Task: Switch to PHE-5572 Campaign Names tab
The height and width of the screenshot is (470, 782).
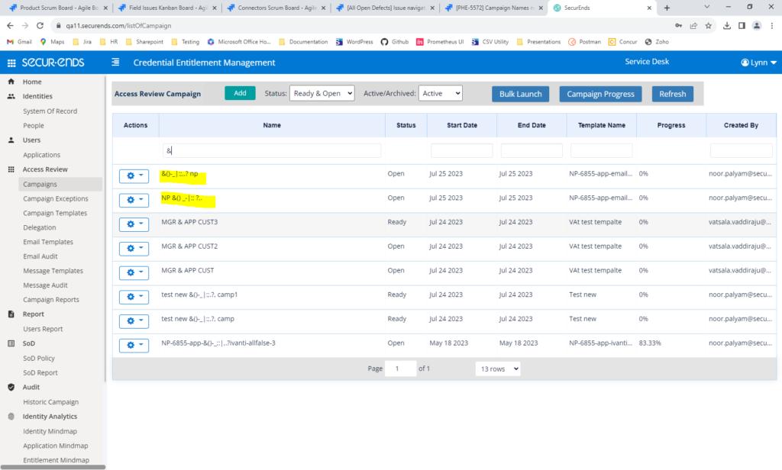Action: 494,8
